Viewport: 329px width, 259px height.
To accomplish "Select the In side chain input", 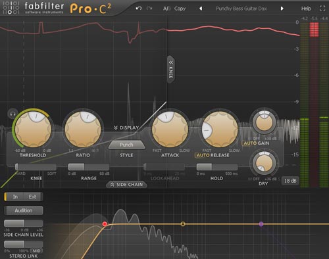I will click(x=15, y=197).
